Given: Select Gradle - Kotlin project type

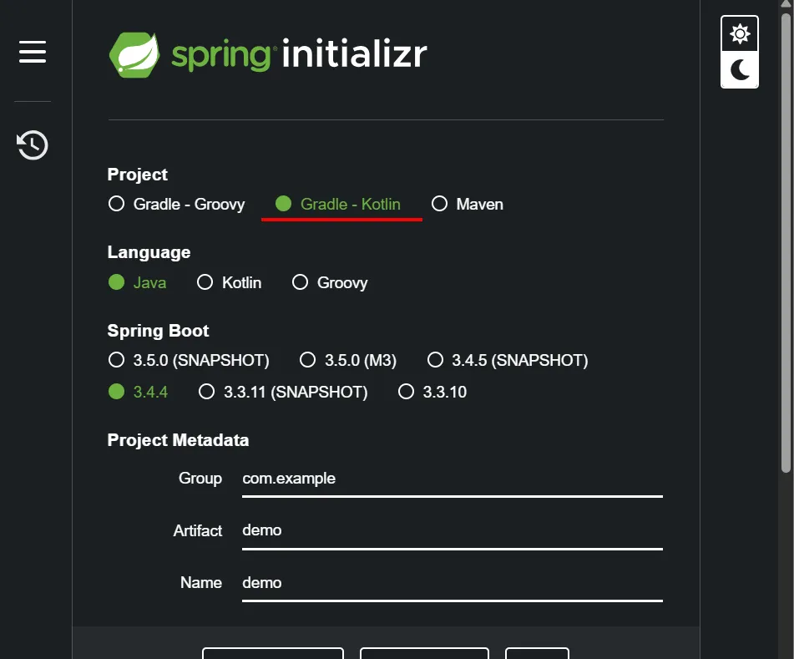Looking at the screenshot, I should pyautogui.click(x=338, y=204).
